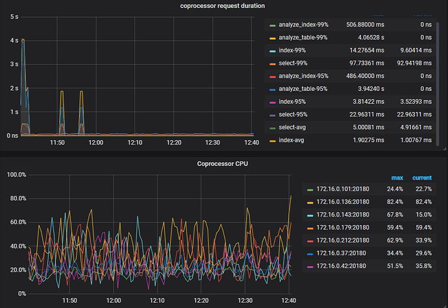
Task: Click the index-95% legend color swatch
Action: (x=273, y=102)
